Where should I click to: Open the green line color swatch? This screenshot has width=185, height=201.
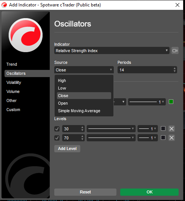171,102
